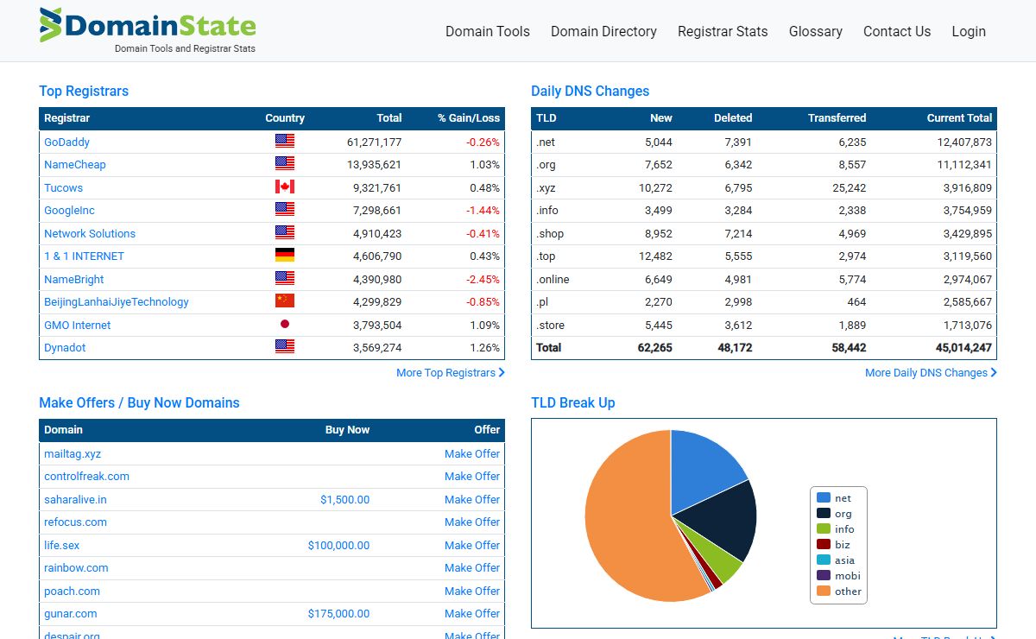Open the Daily DNS Changes heading link

click(590, 91)
